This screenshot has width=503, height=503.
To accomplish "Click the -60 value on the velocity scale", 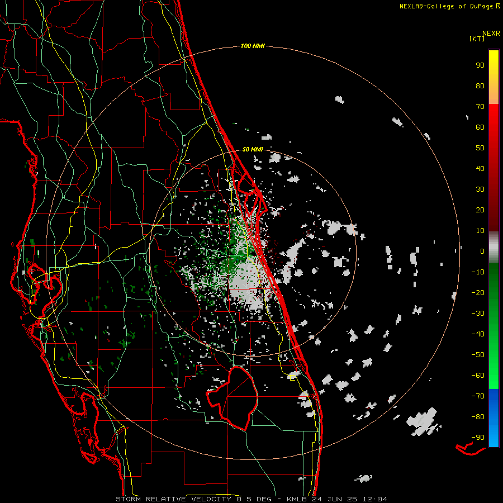I will click(x=478, y=376).
